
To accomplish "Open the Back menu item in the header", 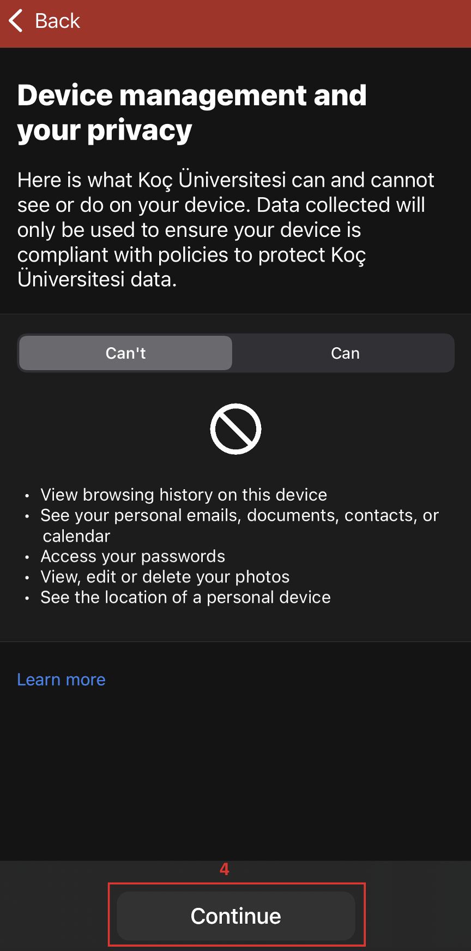I will [46, 21].
